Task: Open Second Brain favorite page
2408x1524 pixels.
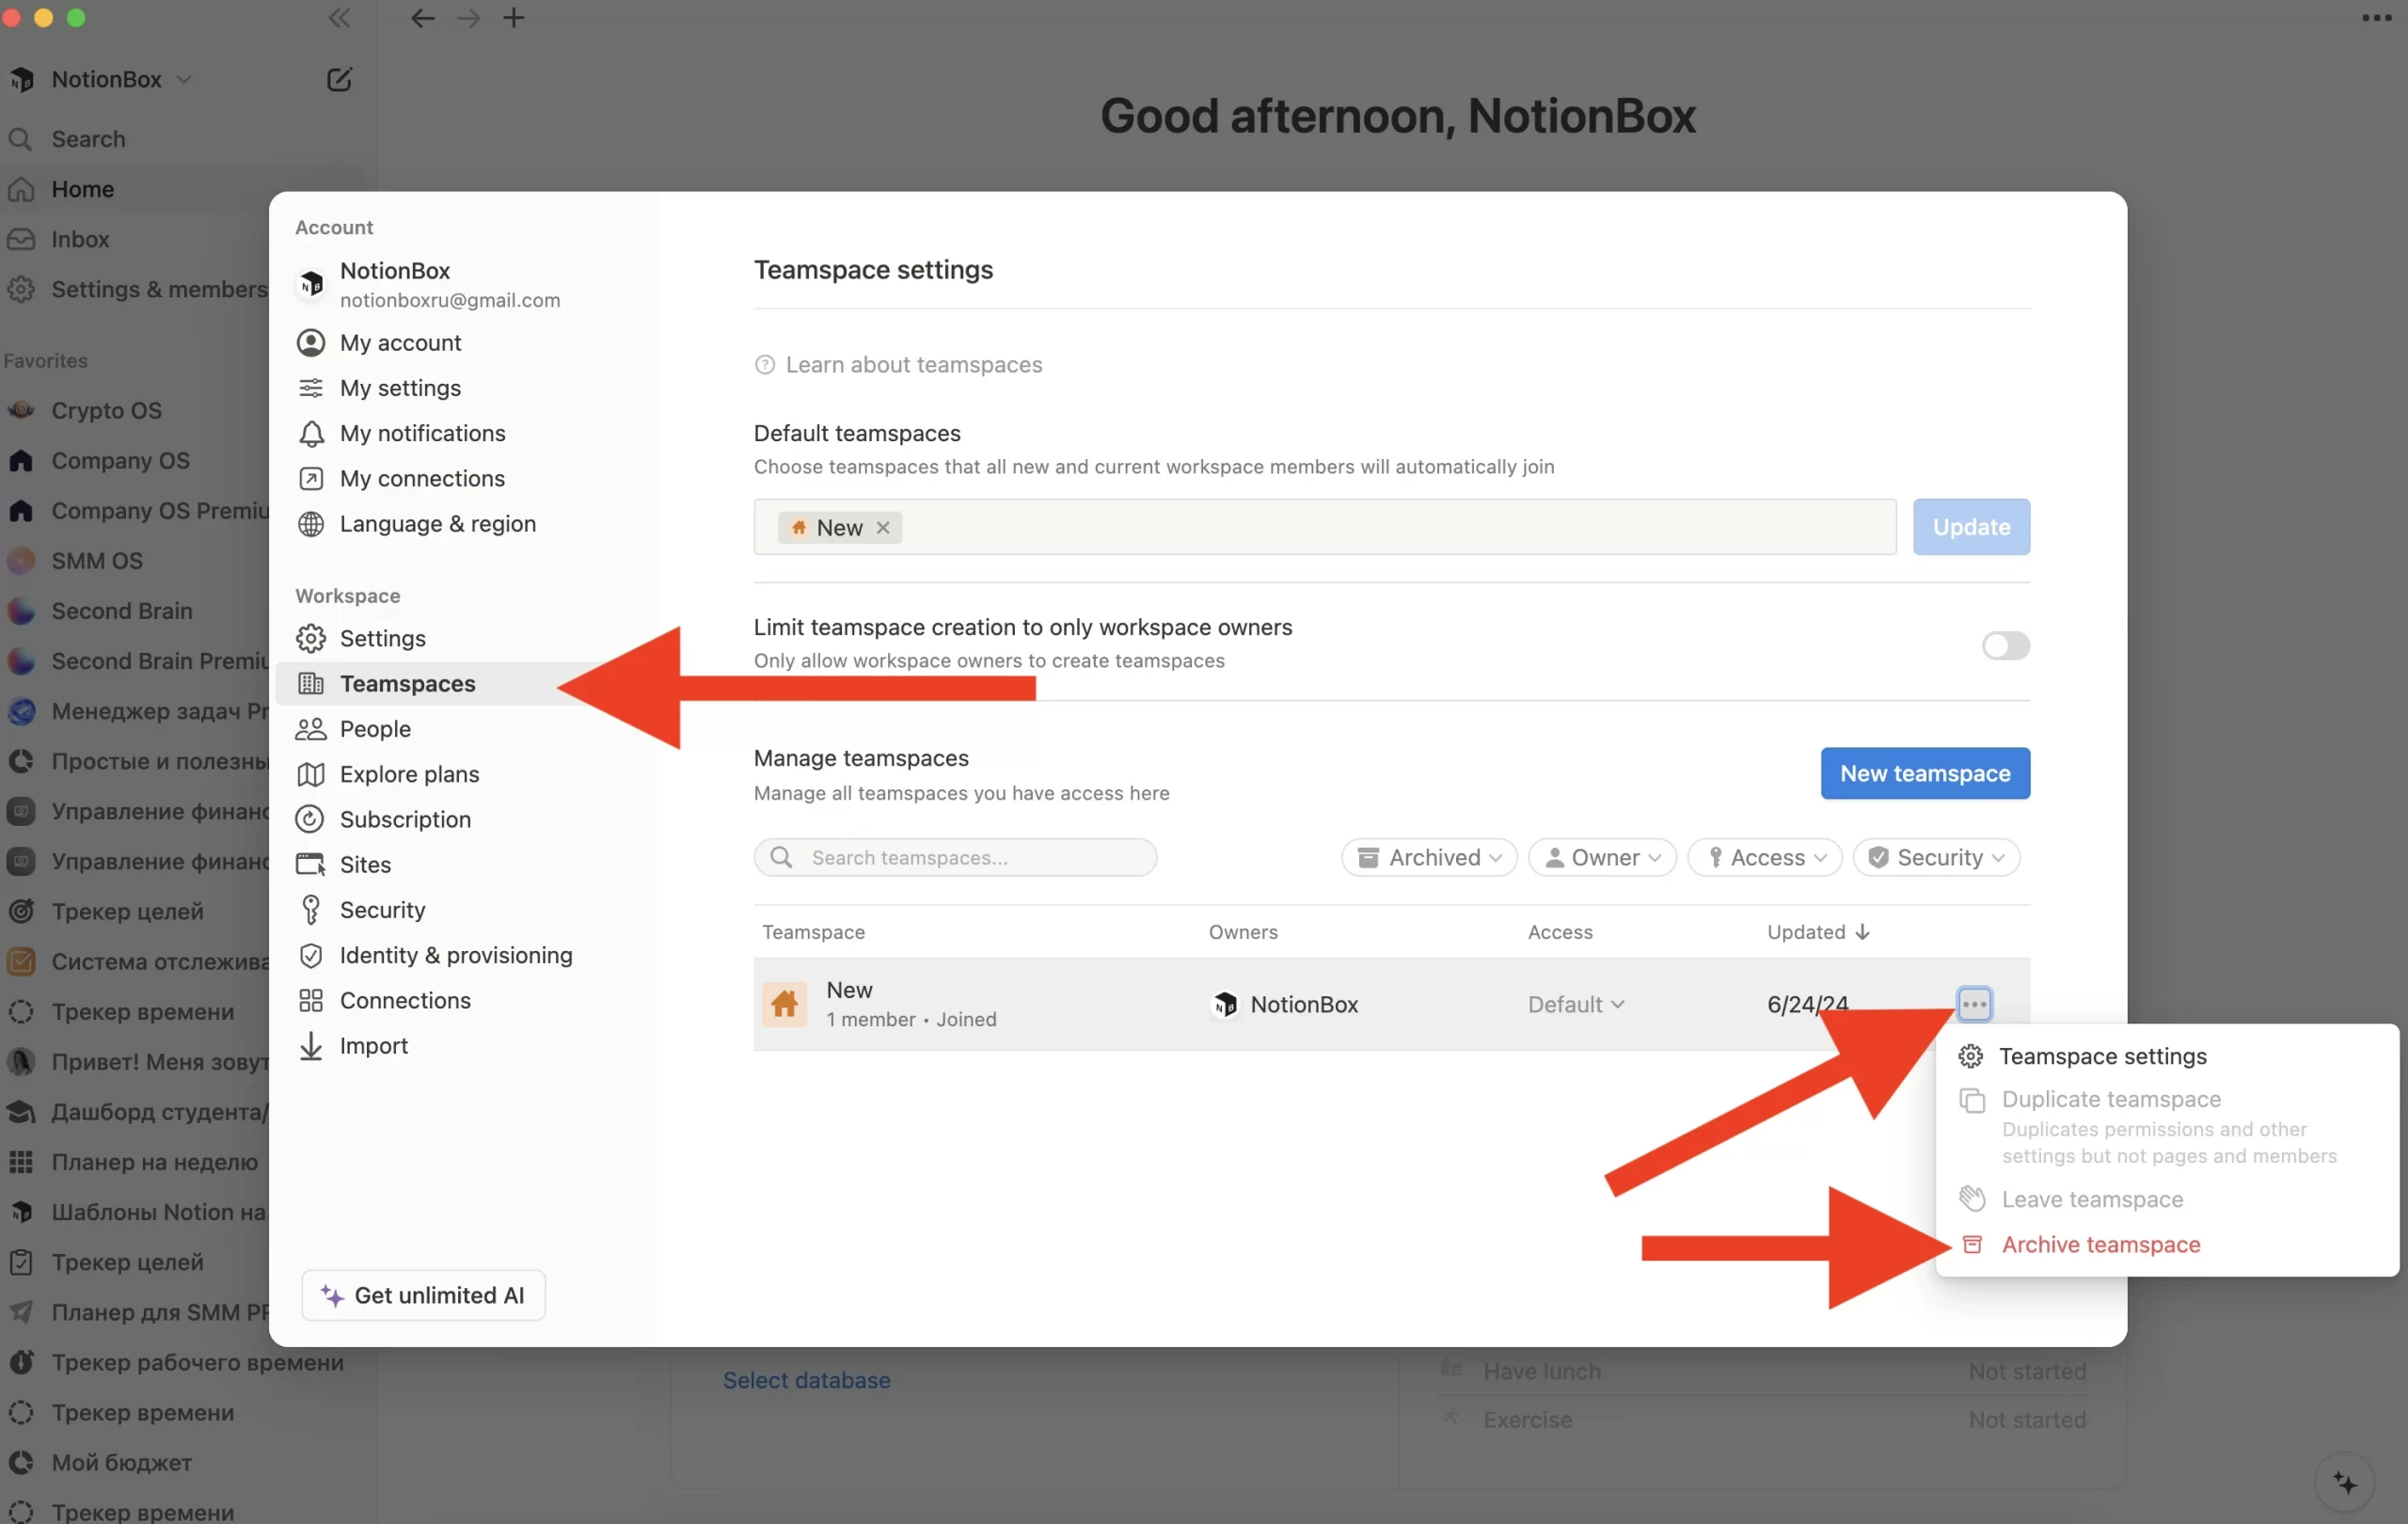Action: pos(135,611)
